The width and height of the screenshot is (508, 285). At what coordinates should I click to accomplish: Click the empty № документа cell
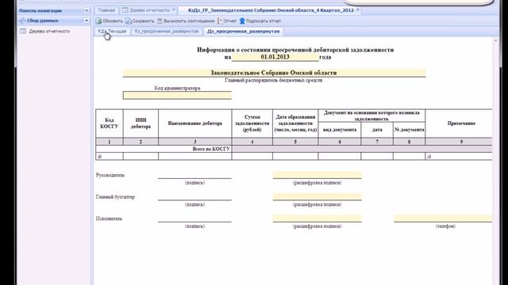410,157
